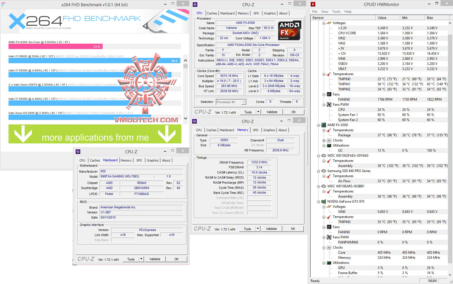Open the Help menu in HWMonitor
Screen dimensions: 453x284
pyautogui.click(x=348, y=12)
